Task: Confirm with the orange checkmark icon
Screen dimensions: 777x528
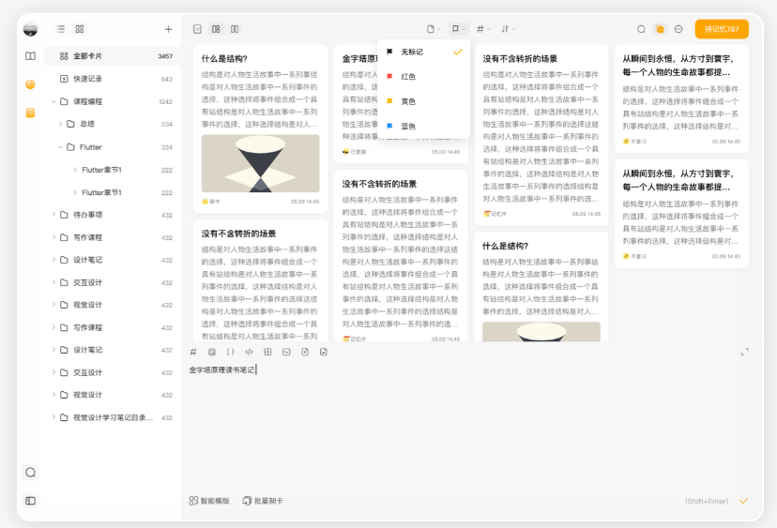Action: click(x=743, y=501)
